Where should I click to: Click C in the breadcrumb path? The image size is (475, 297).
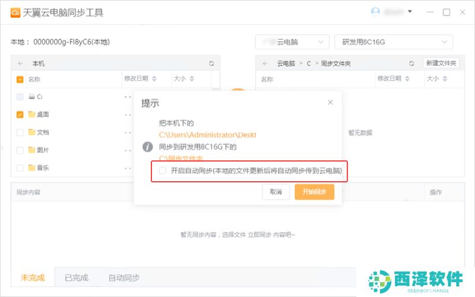(309, 64)
